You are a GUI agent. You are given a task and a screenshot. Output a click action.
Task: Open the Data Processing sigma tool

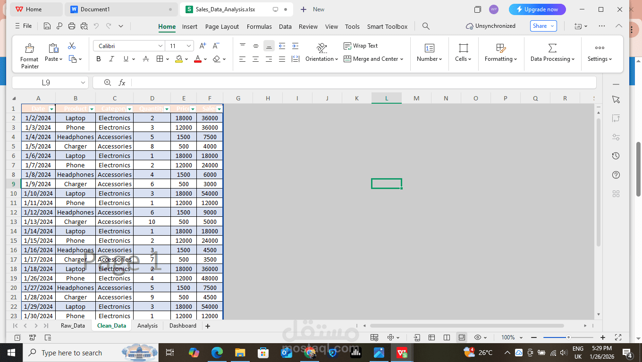pos(552,48)
